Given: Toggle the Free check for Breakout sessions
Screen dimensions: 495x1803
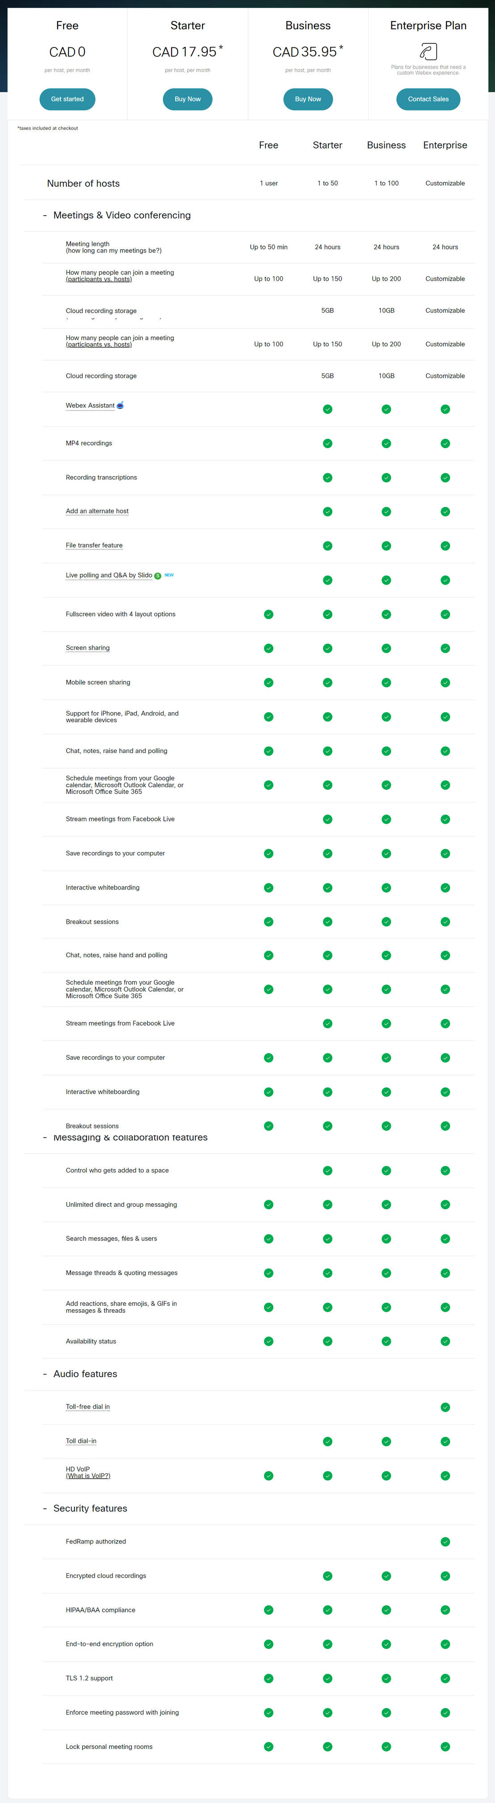Looking at the screenshot, I should click(268, 922).
